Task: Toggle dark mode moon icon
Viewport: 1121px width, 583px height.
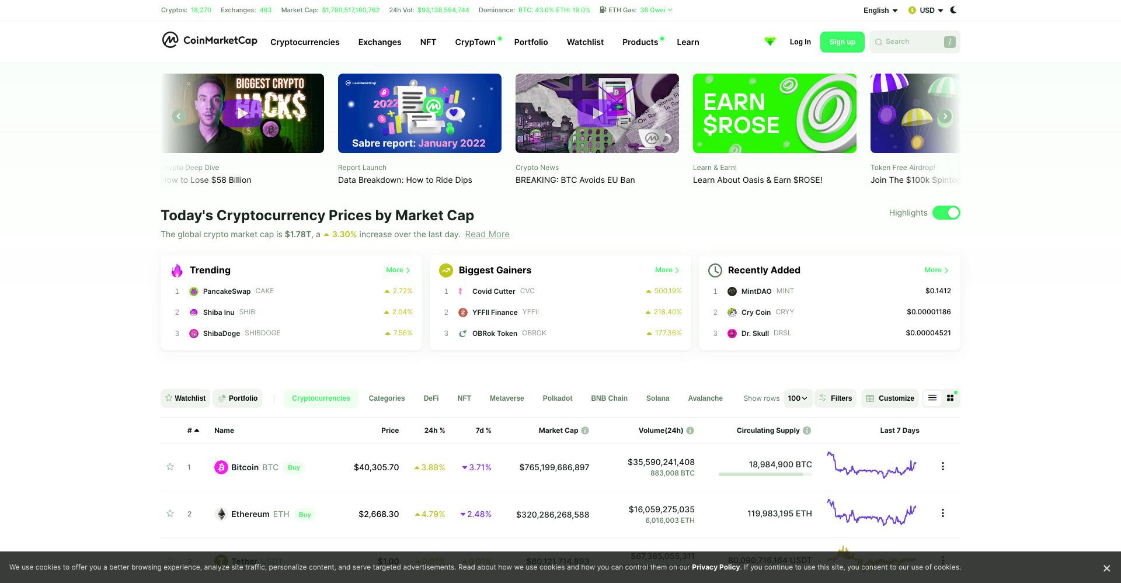Action: point(953,10)
